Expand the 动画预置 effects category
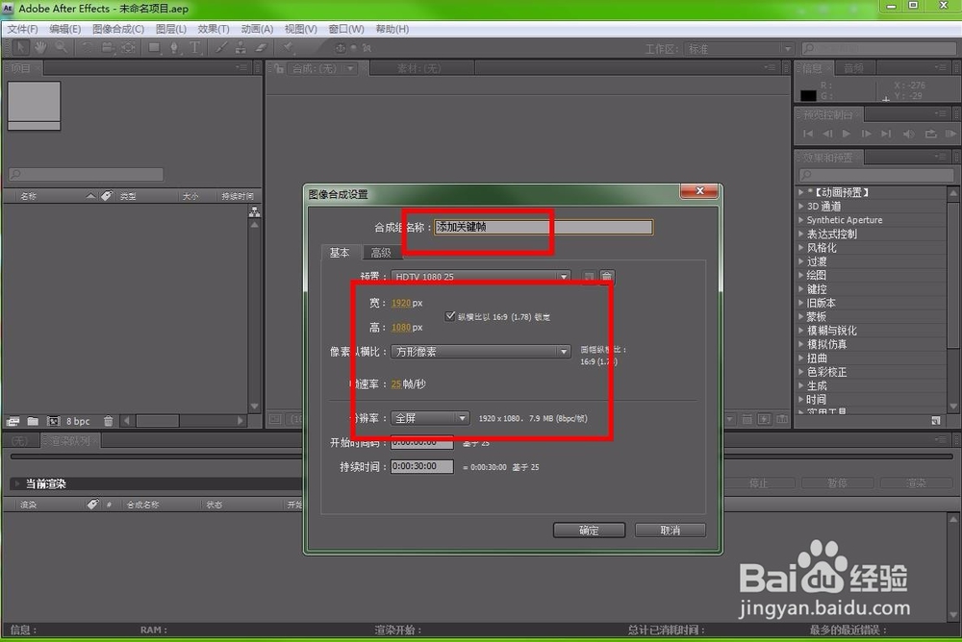962x642 pixels. 801,192
